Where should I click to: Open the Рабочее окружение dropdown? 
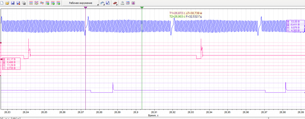pyautogui.click(x=81, y=3)
